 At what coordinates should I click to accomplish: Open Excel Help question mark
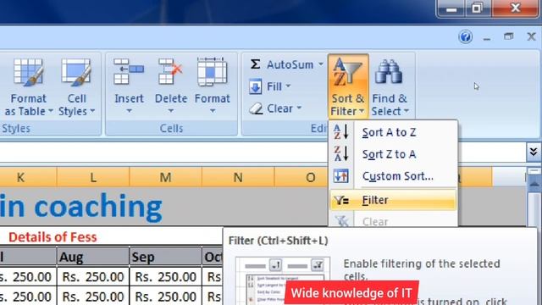tap(465, 36)
